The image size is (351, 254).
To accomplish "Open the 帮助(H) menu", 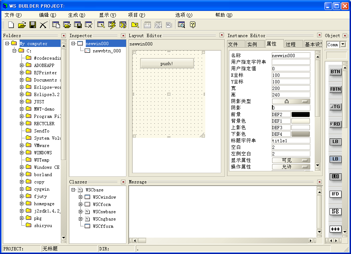I will (224, 15).
